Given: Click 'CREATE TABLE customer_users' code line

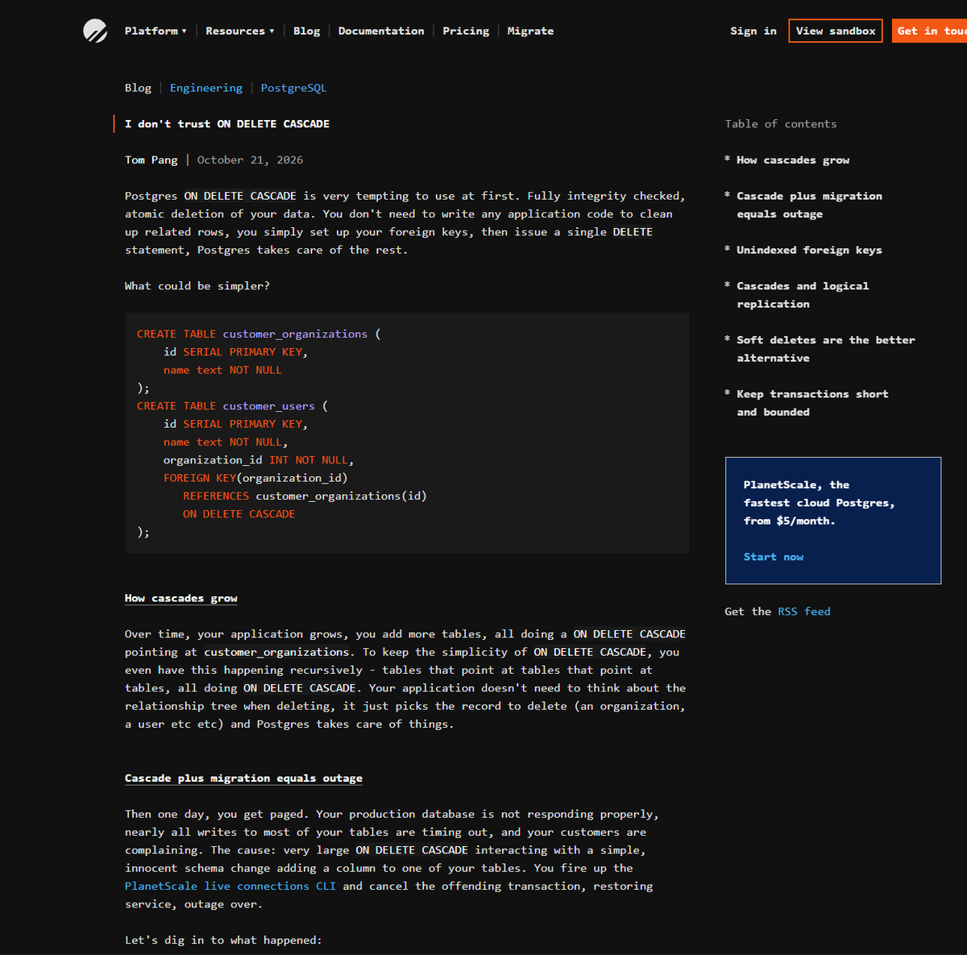Looking at the screenshot, I should coord(232,406).
